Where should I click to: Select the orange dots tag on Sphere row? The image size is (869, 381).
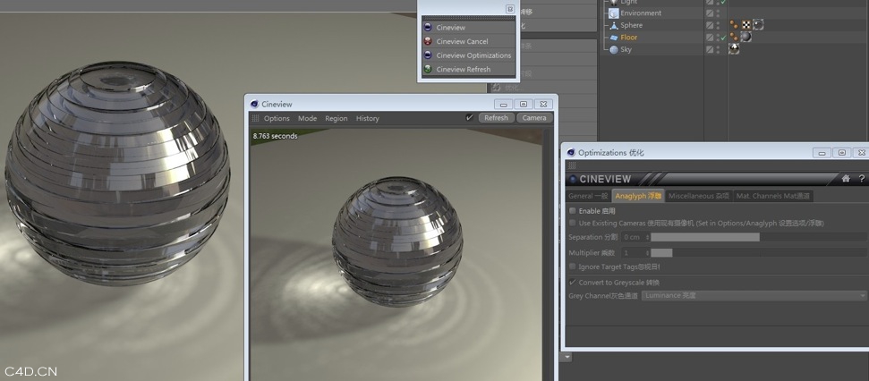(x=735, y=25)
